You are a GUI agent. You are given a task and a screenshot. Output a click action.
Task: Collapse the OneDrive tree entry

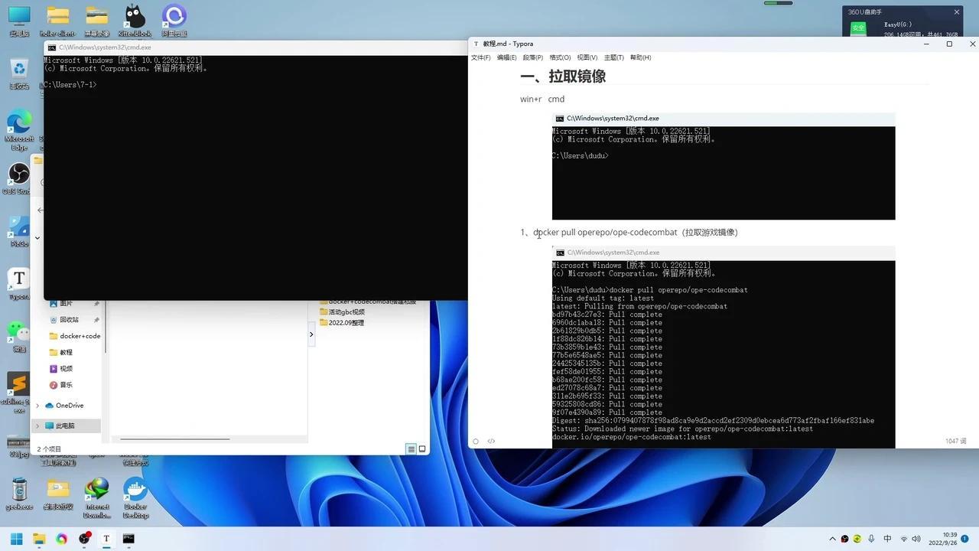(36, 406)
